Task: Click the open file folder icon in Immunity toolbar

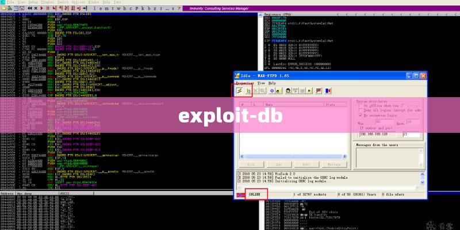Action: click(3, 8)
